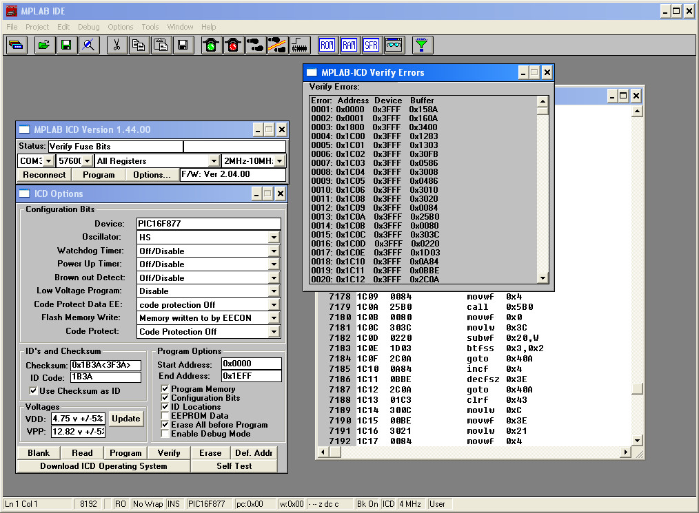Expand the Oscillator dropdown
This screenshot has width=699, height=513.
click(x=274, y=238)
